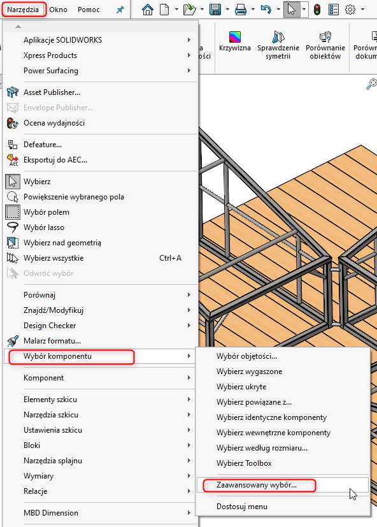Click the Undo arrow icon
377x527 pixels.
[266, 10]
